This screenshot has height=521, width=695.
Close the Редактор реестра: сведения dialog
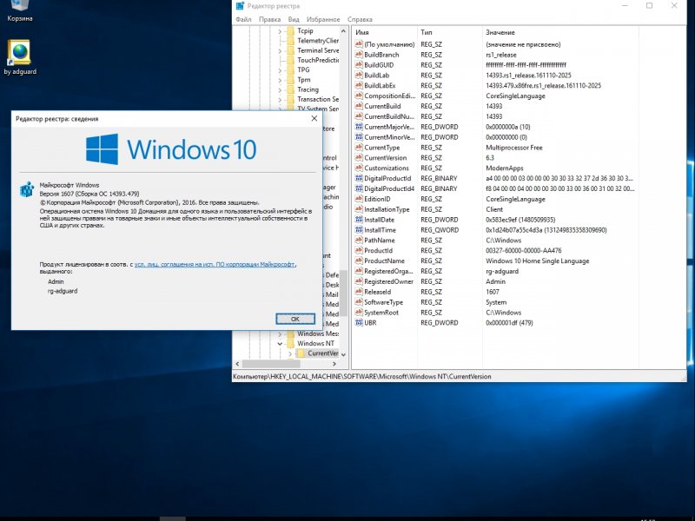[314, 119]
